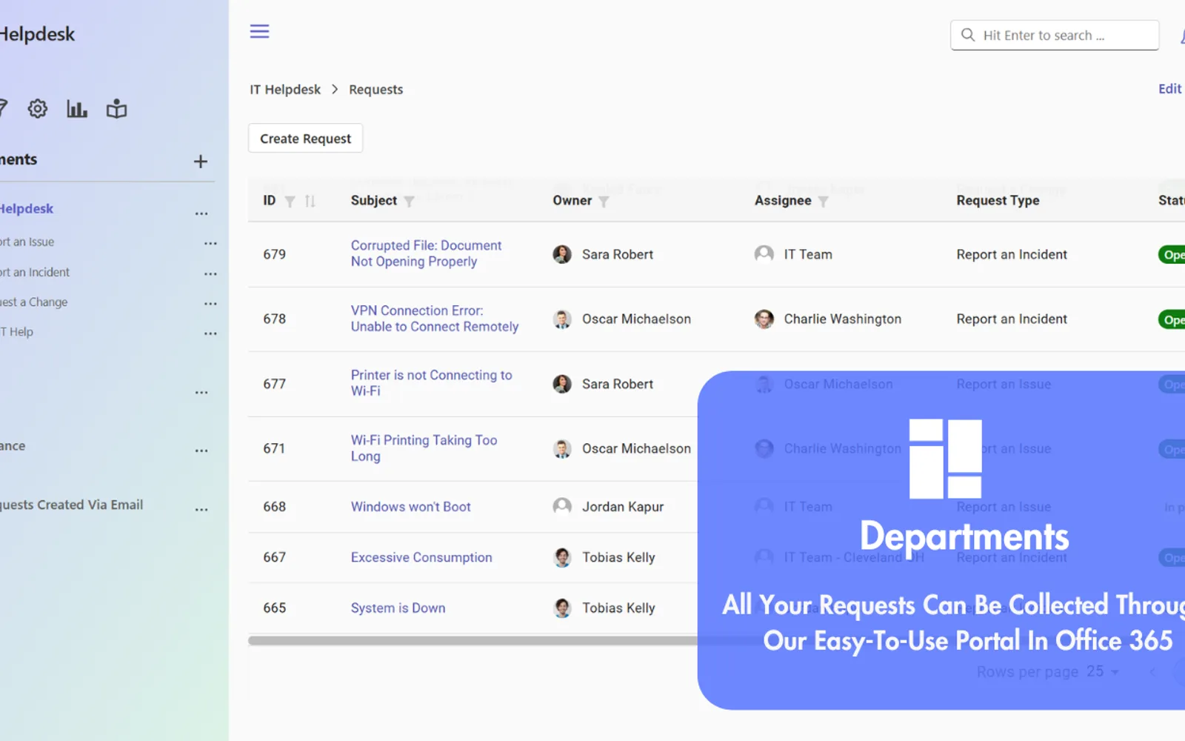Click the Open status badge in row 679
The image size is (1185, 741).
(x=1172, y=255)
